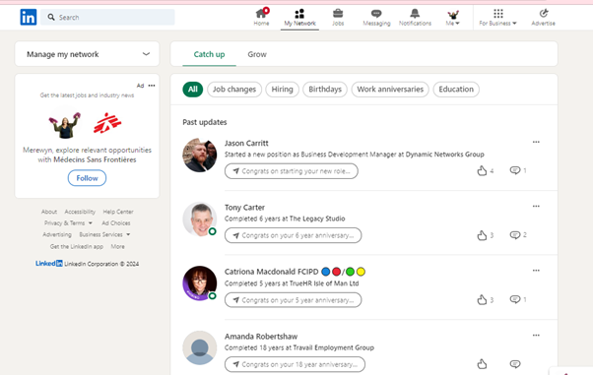593x375 pixels.
Task: Comment on Jason Carritt's update
Action: 515,170
